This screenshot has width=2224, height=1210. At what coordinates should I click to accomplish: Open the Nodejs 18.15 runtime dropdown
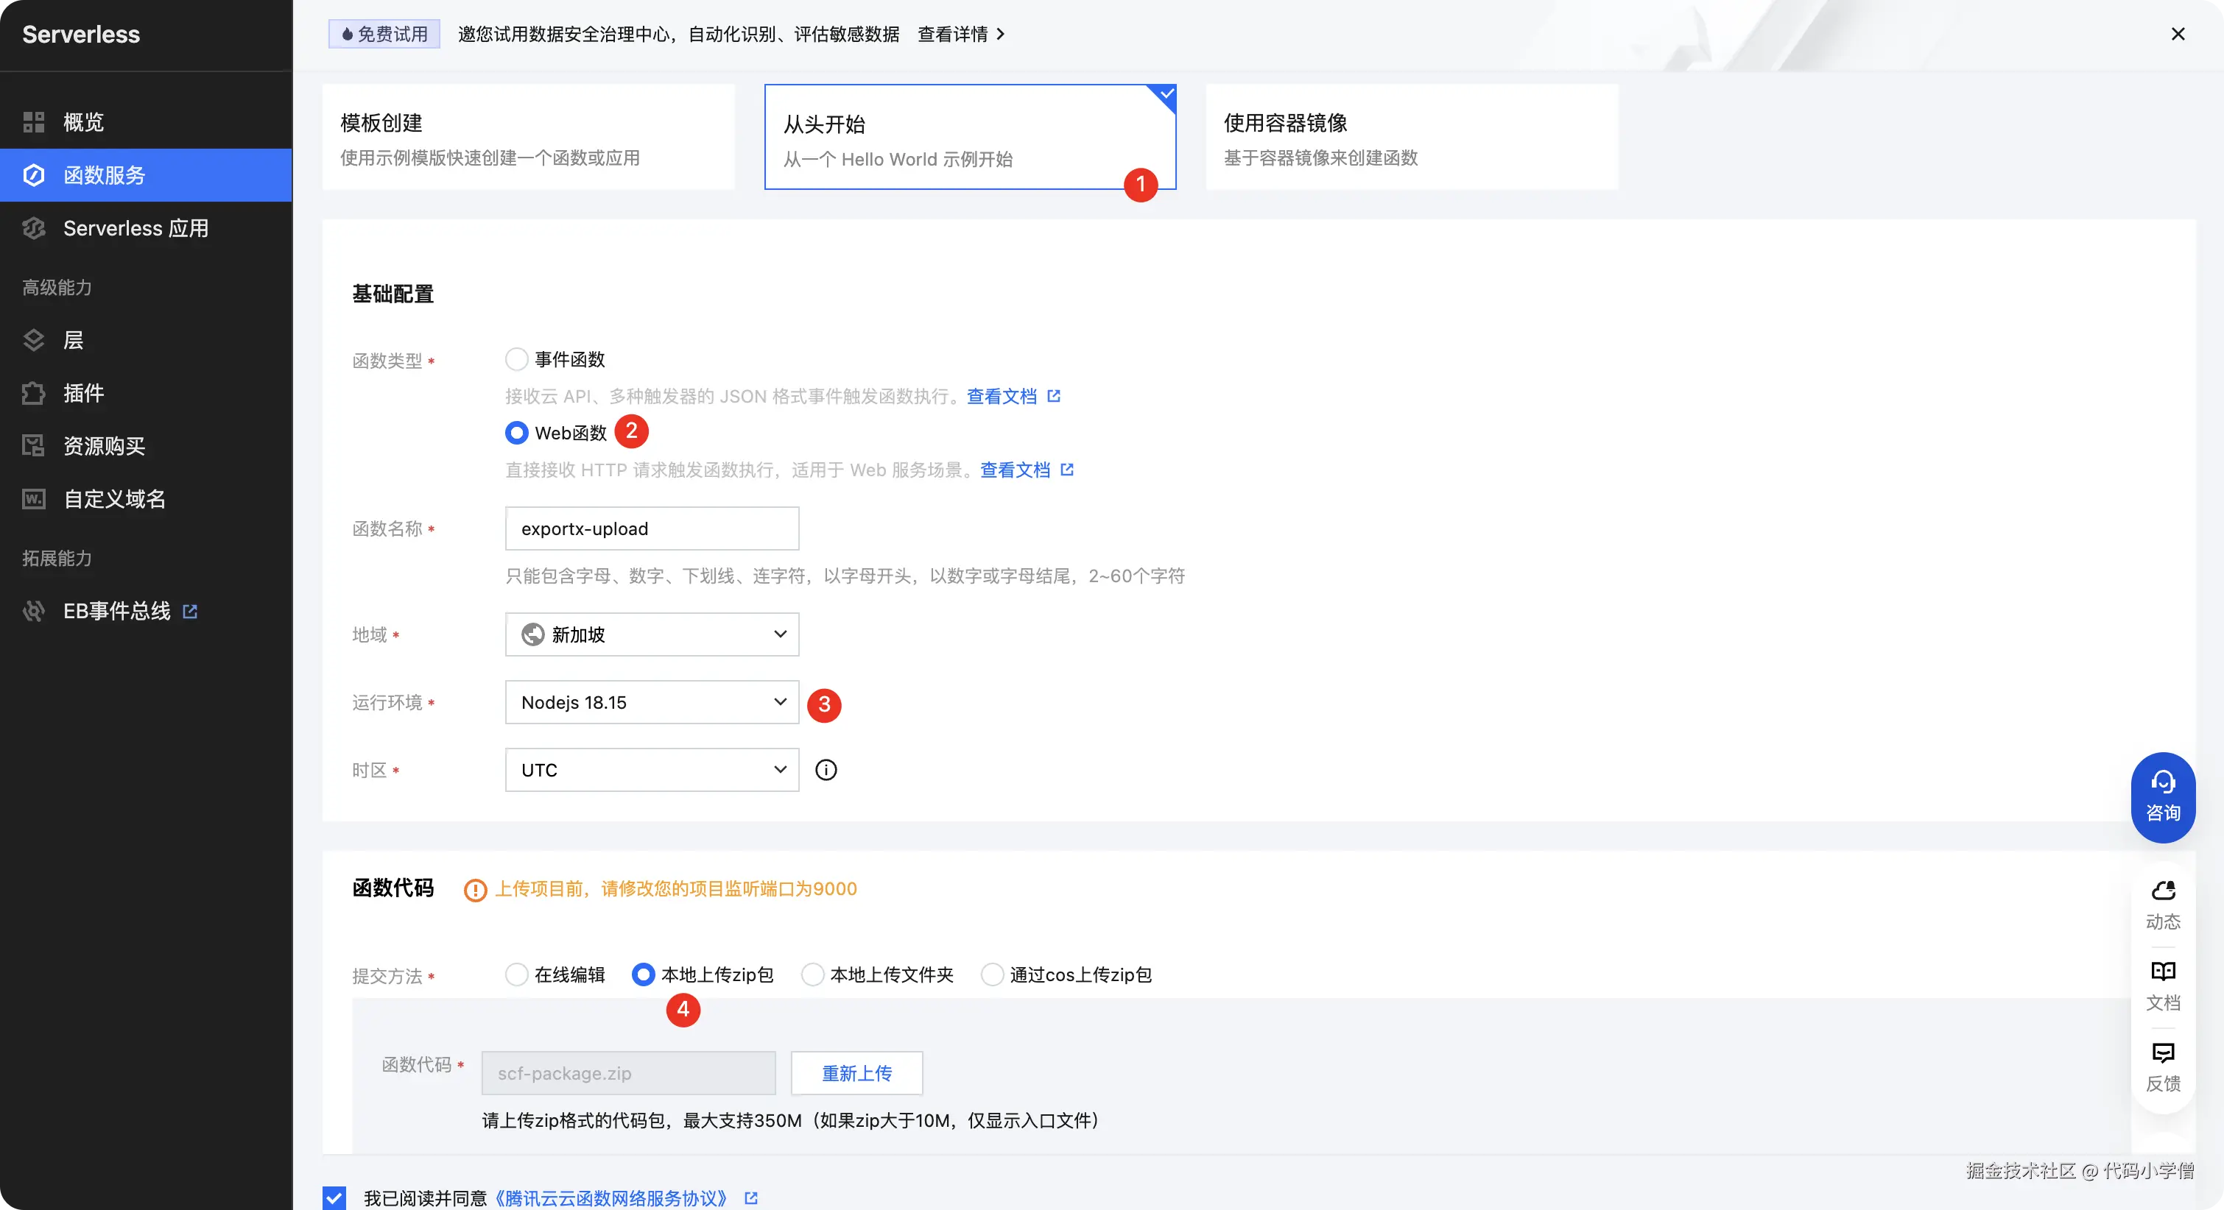652,703
